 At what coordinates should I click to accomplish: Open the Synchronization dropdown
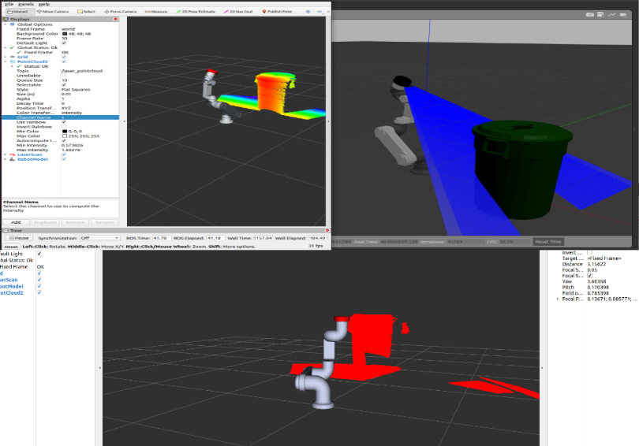[x=99, y=238]
